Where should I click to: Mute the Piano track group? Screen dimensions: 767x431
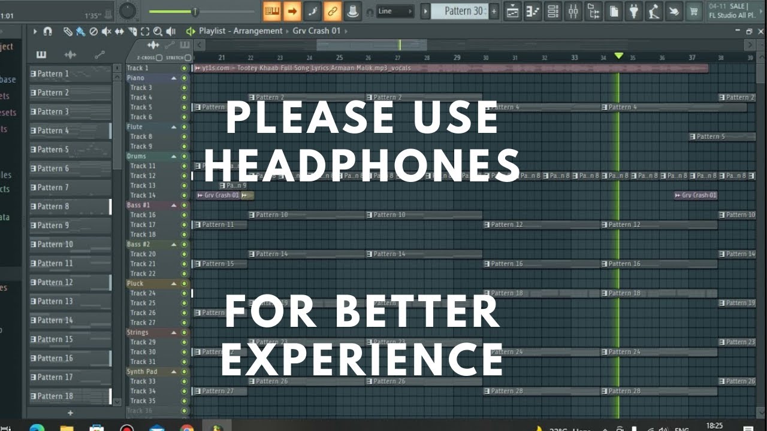point(184,78)
